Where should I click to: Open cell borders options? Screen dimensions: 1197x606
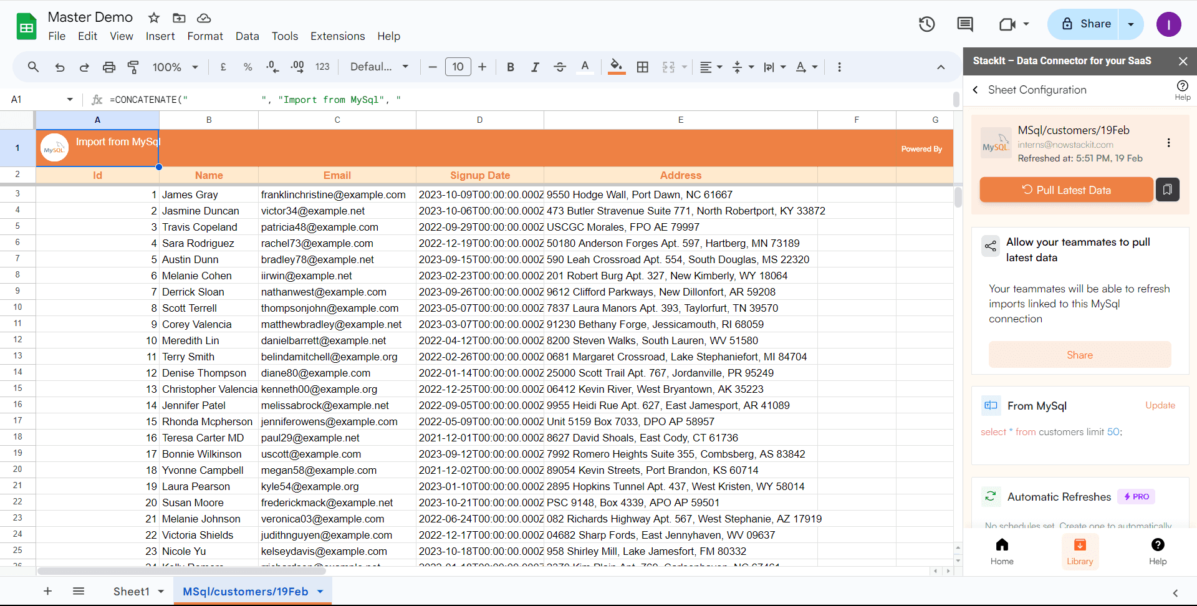click(x=643, y=67)
